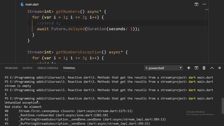This screenshot has width=224, height=126.
Task: Click 'Duration(seconds: 1)' in editor
Action: (x=111, y=29)
